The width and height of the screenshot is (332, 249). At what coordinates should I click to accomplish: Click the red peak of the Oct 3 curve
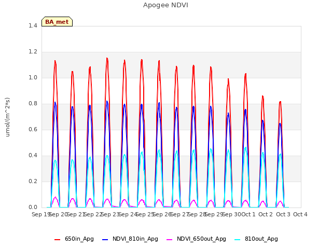pos(280,102)
